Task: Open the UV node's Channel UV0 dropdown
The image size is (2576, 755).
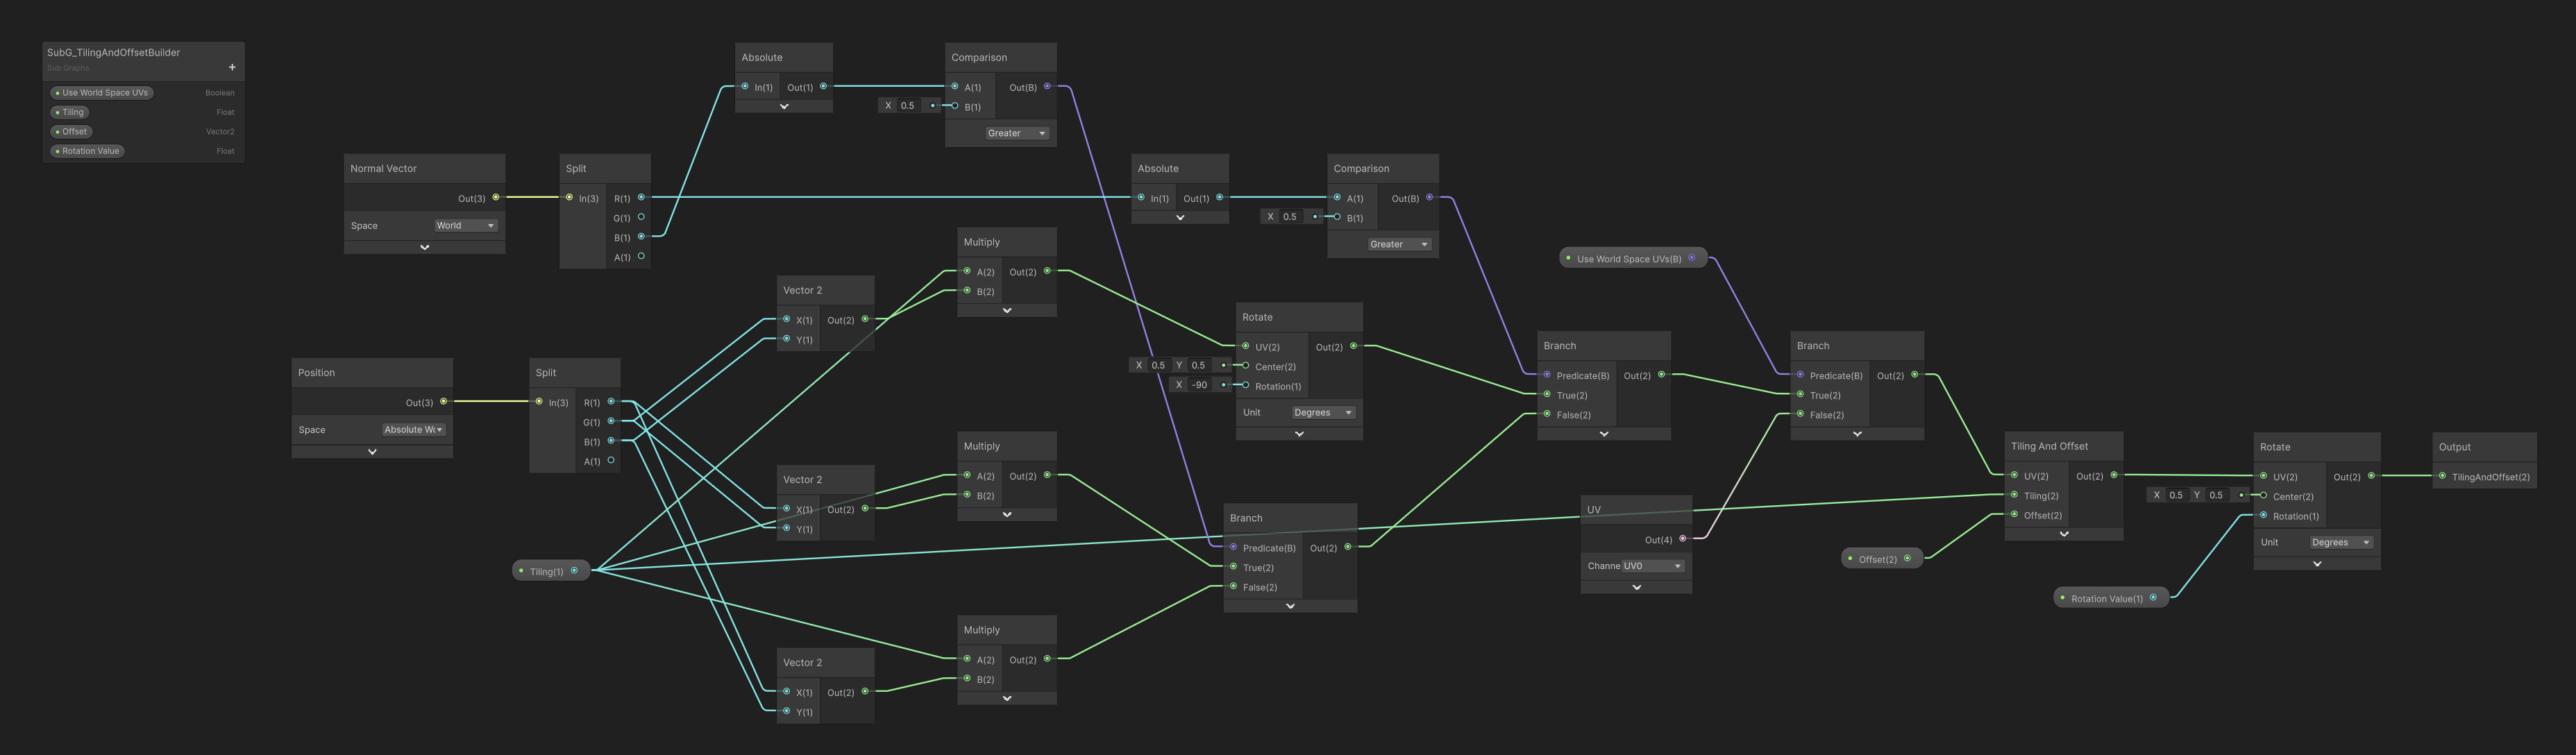Action: coord(1653,566)
